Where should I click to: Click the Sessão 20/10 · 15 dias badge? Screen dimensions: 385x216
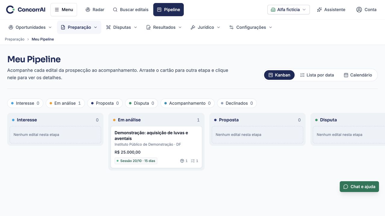tap(136, 161)
